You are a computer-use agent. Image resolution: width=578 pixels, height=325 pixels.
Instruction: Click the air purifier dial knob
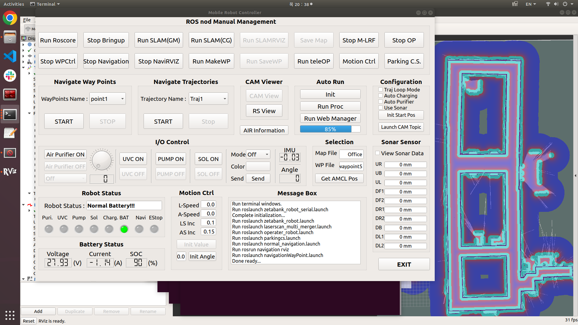(101, 160)
